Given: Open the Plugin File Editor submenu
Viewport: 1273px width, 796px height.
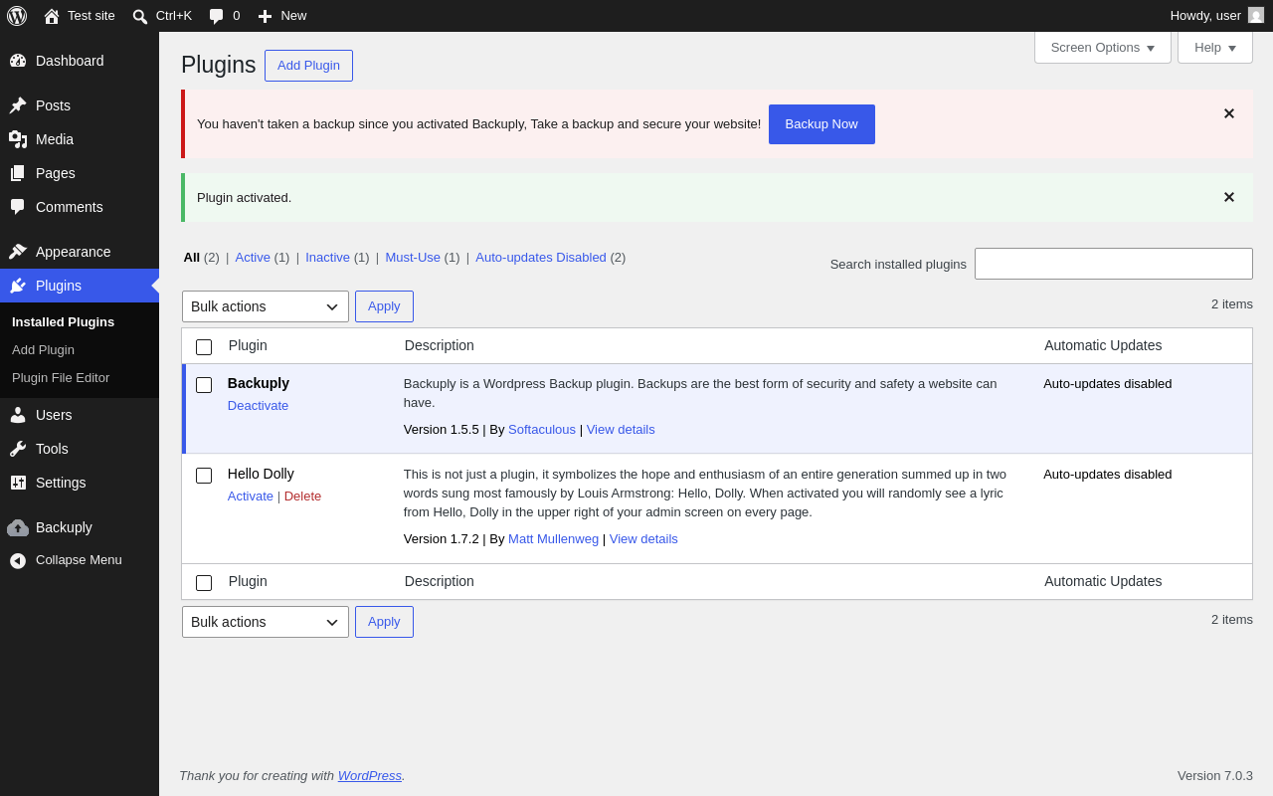Looking at the screenshot, I should pyautogui.click(x=61, y=378).
